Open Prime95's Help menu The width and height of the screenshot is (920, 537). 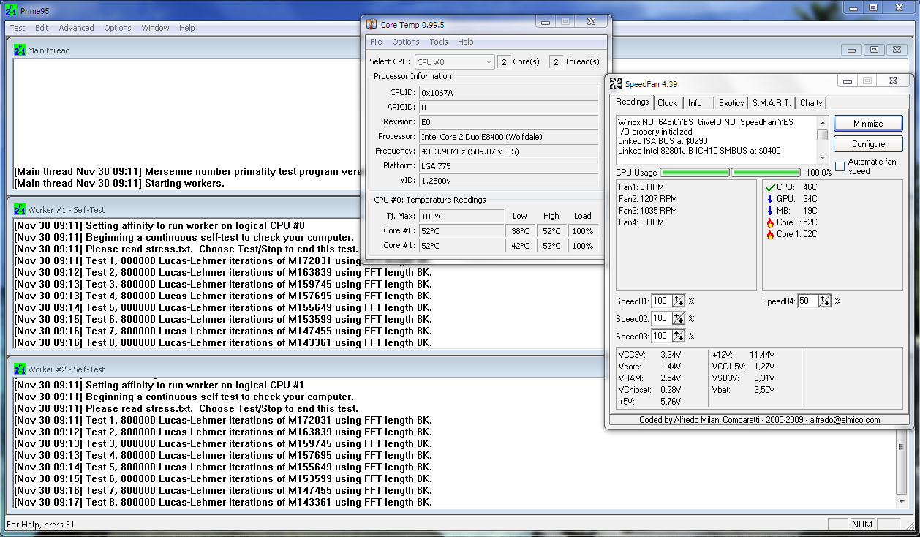187,28
